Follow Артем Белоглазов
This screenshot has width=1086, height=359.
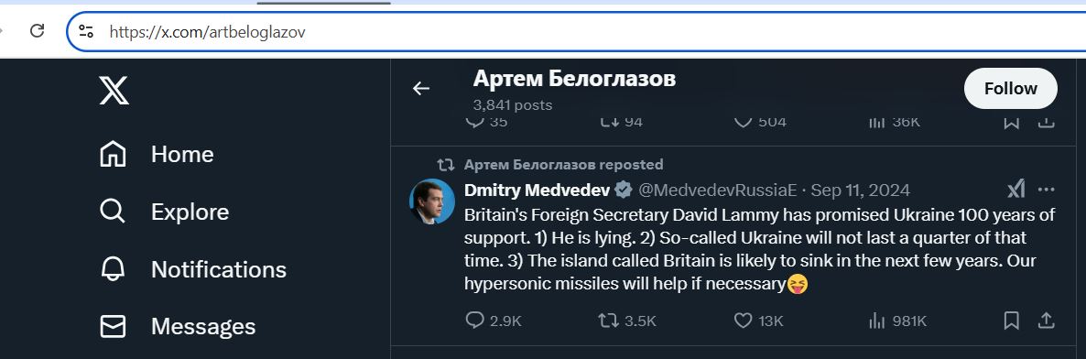[x=1011, y=88]
